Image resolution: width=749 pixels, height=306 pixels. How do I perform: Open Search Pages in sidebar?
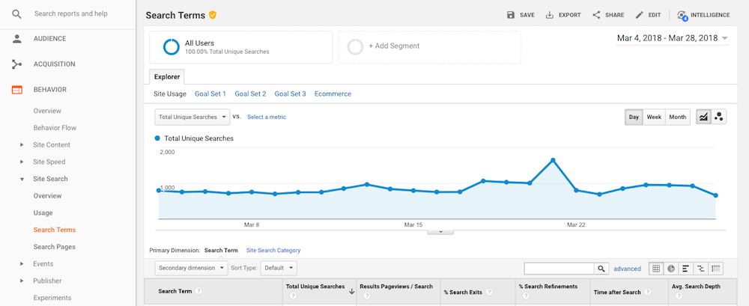coord(55,247)
